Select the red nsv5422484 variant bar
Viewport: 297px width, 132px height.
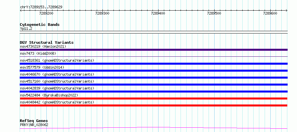(154, 99)
